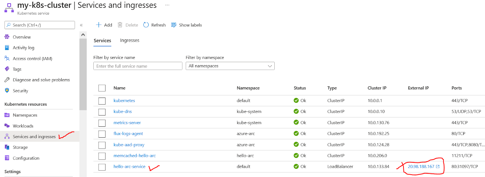Click the Kubernetes service cluster icon

tap(9, 8)
